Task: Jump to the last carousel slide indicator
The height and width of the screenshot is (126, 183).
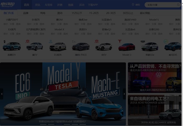Action: 83,124
